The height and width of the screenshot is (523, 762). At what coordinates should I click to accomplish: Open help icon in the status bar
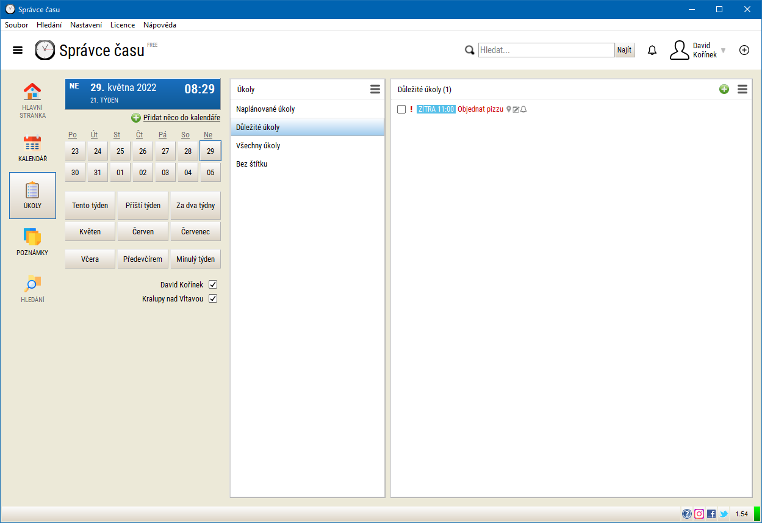(x=686, y=514)
